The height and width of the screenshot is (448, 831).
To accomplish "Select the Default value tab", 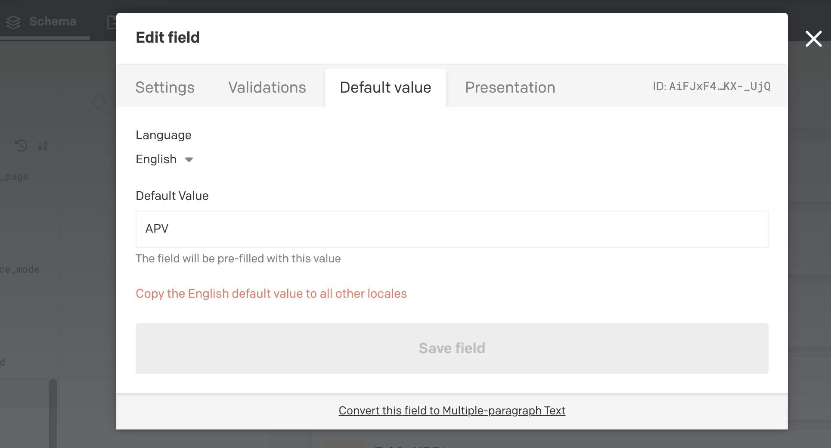I will pyautogui.click(x=385, y=87).
